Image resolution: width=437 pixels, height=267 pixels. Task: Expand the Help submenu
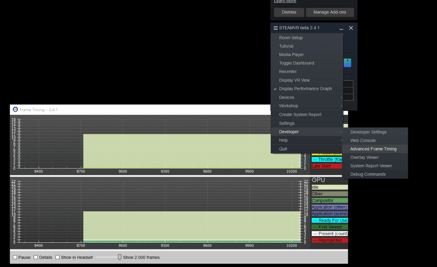pyautogui.click(x=307, y=140)
